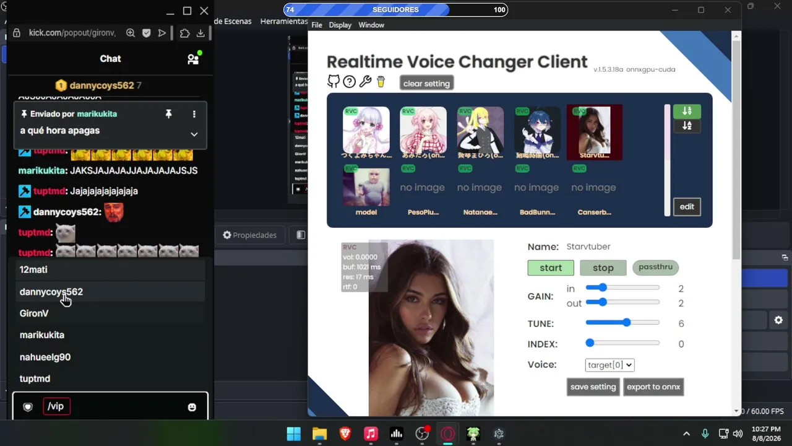Sort voice models numerically
Image resolution: width=792 pixels, height=446 pixels.
(687, 111)
